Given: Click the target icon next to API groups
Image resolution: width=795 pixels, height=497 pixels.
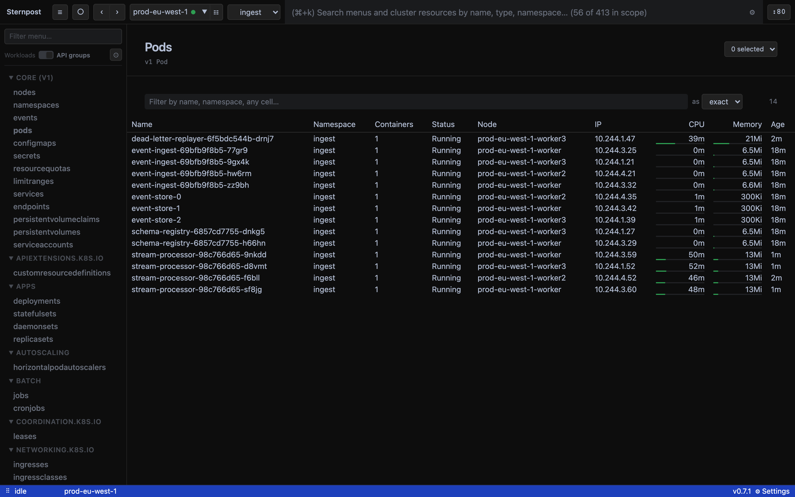Looking at the screenshot, I should click(x=116, y=55).
